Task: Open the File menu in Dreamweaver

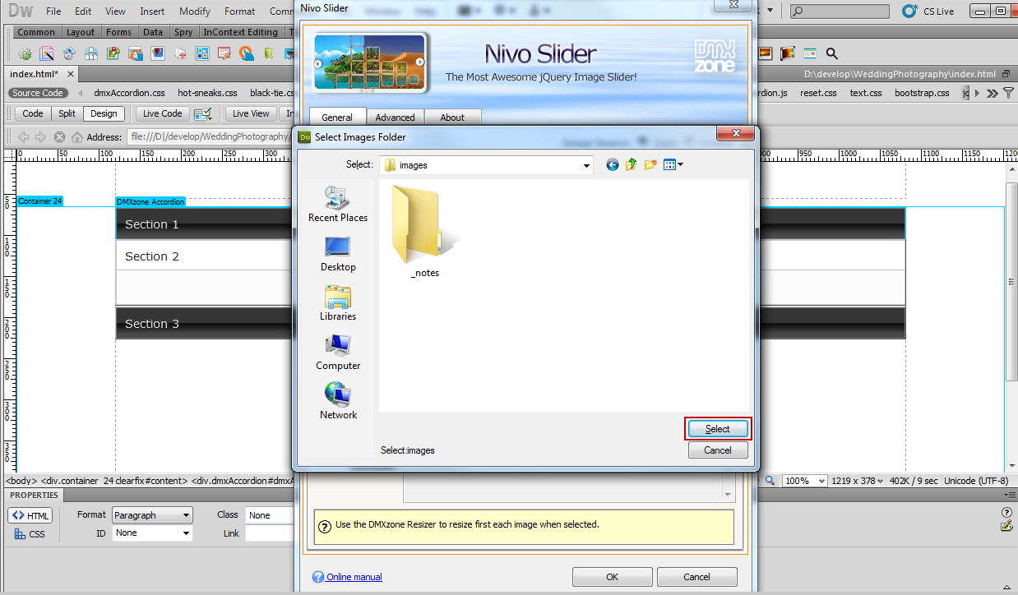Action: coord(53,12)
